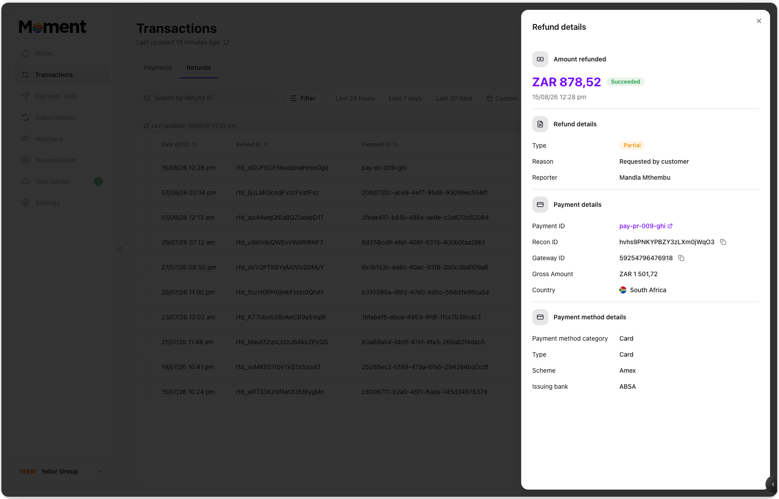Click the Custom calendar icon
The height and width of the screenshot is (499, 779).
489,98
